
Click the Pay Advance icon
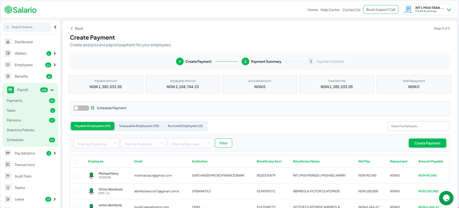[8, 153]
